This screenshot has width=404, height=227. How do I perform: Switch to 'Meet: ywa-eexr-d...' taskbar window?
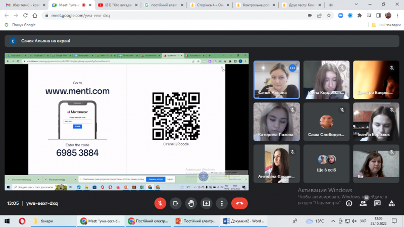click(x=100, y=221)
